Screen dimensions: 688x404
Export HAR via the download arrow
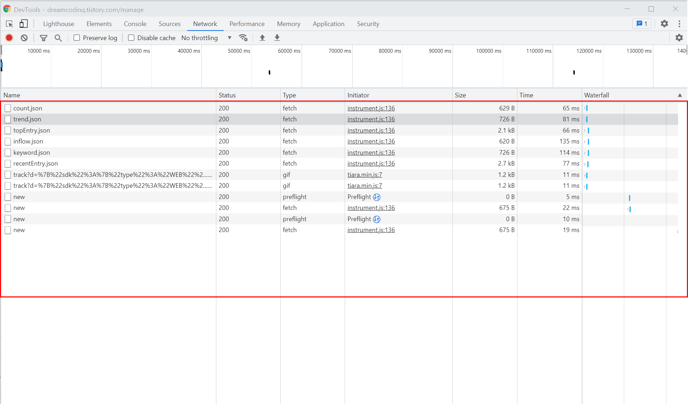pyautogui.click(x=277, y=38)
